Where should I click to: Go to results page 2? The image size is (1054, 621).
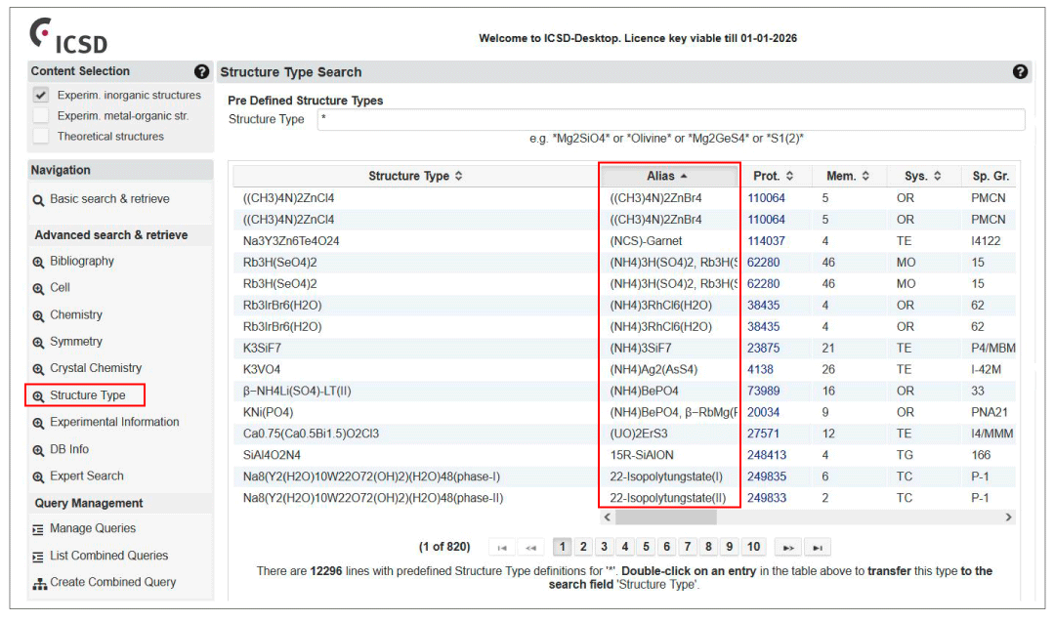pos(583,547)
